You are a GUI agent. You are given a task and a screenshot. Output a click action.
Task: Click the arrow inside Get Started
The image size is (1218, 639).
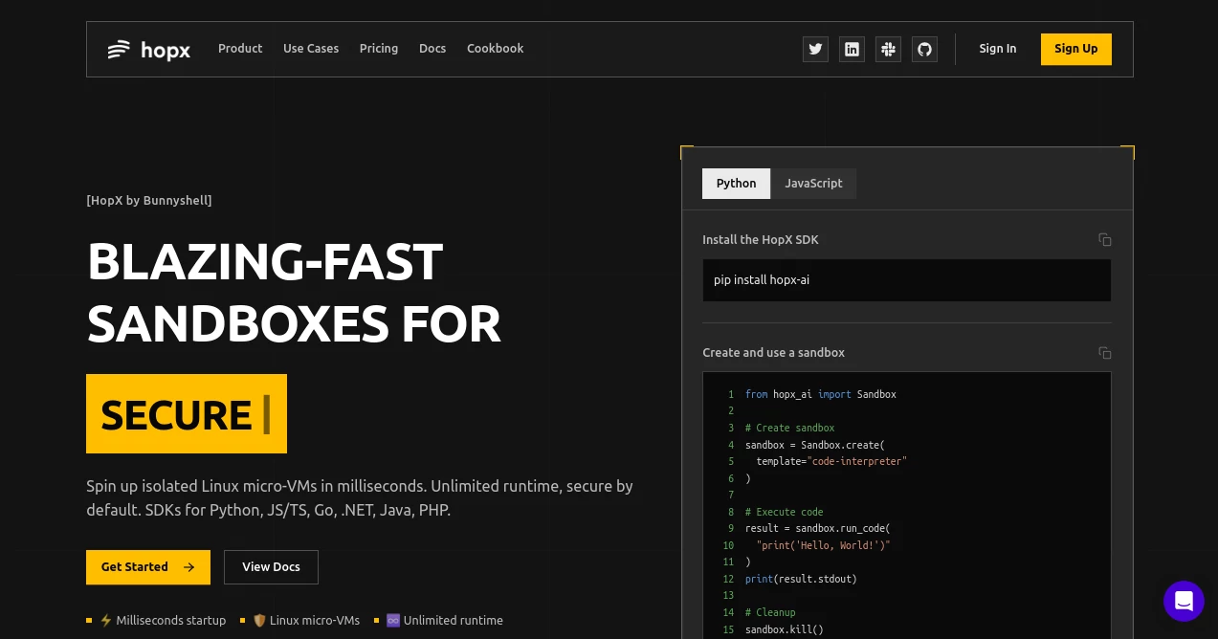[x=188, y=566]
